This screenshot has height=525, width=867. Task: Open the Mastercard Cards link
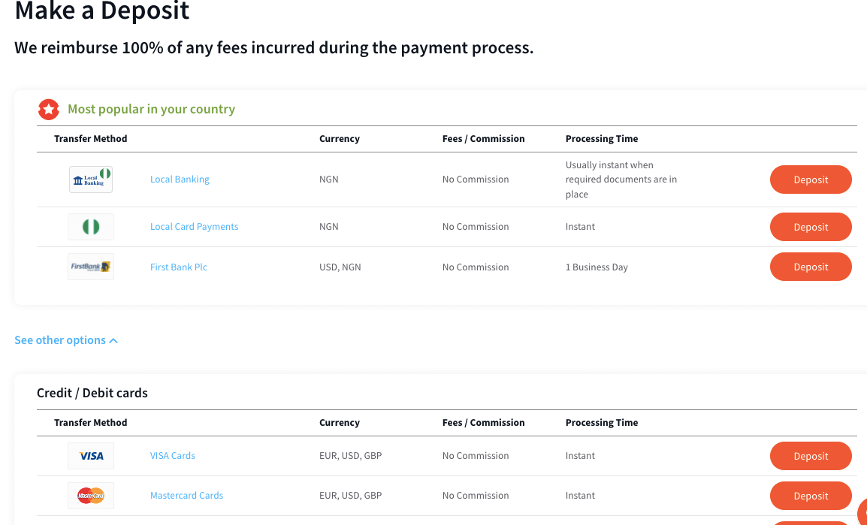point(187,495)
